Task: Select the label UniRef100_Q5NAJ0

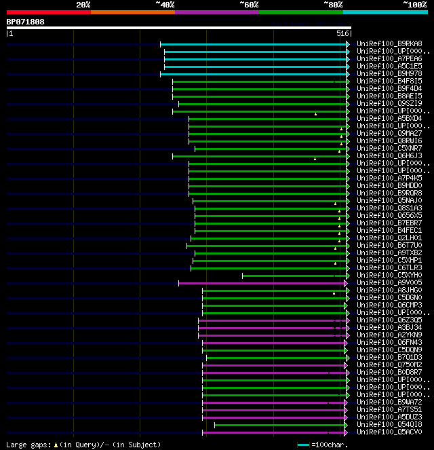Action: click(389, 200)
